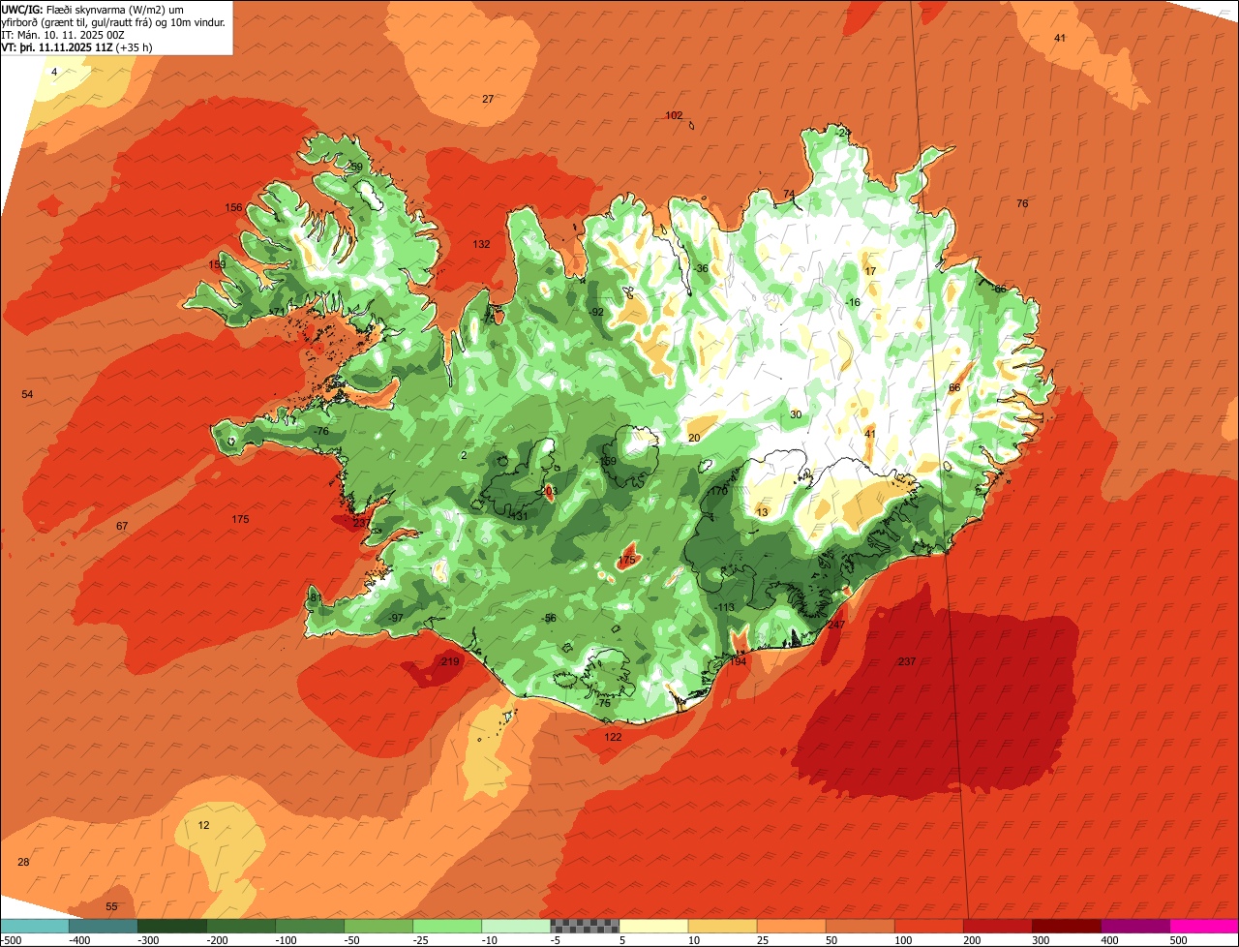Click the value 59 in the Westfjords
This screenshot has height=947, width=1239.
(356, 168)
